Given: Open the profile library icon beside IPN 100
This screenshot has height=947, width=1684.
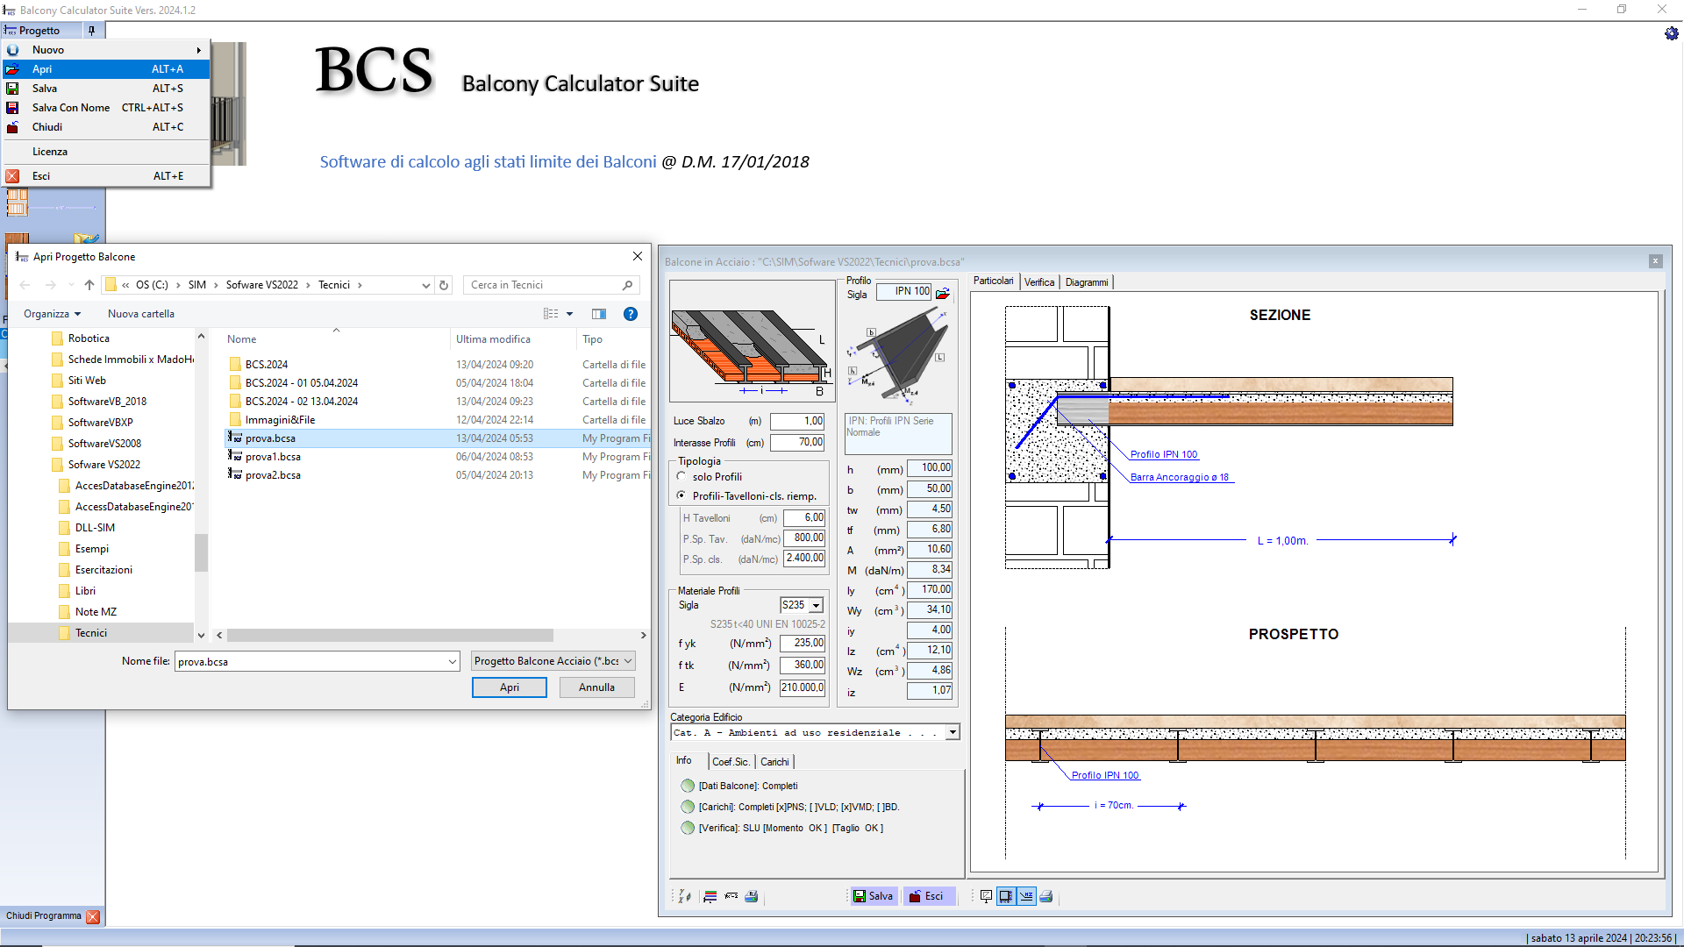Looking at the screenshot, I should (943, 293).
